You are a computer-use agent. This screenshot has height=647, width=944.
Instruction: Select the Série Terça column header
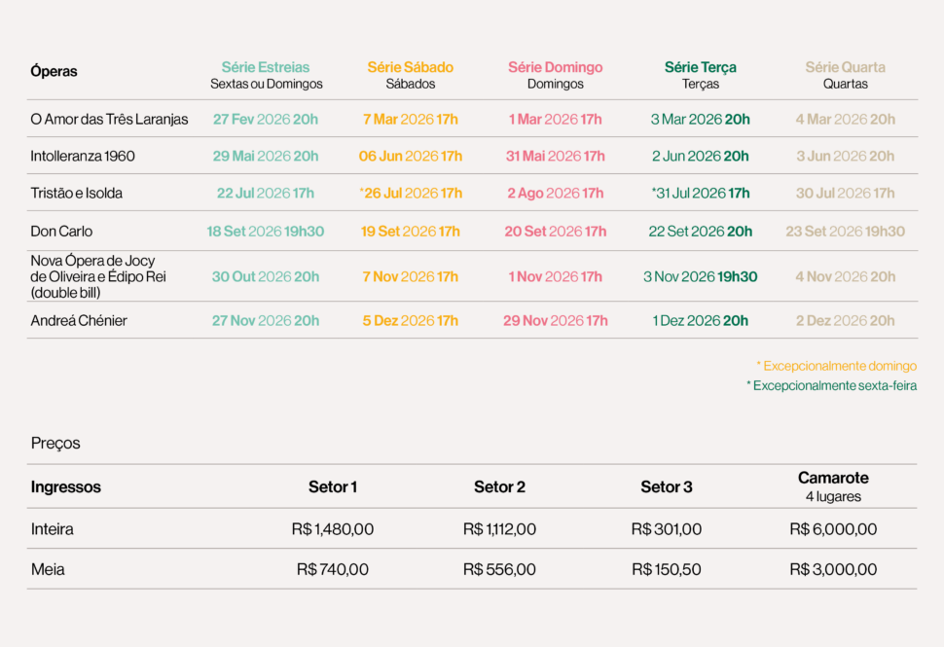point(700,67)
